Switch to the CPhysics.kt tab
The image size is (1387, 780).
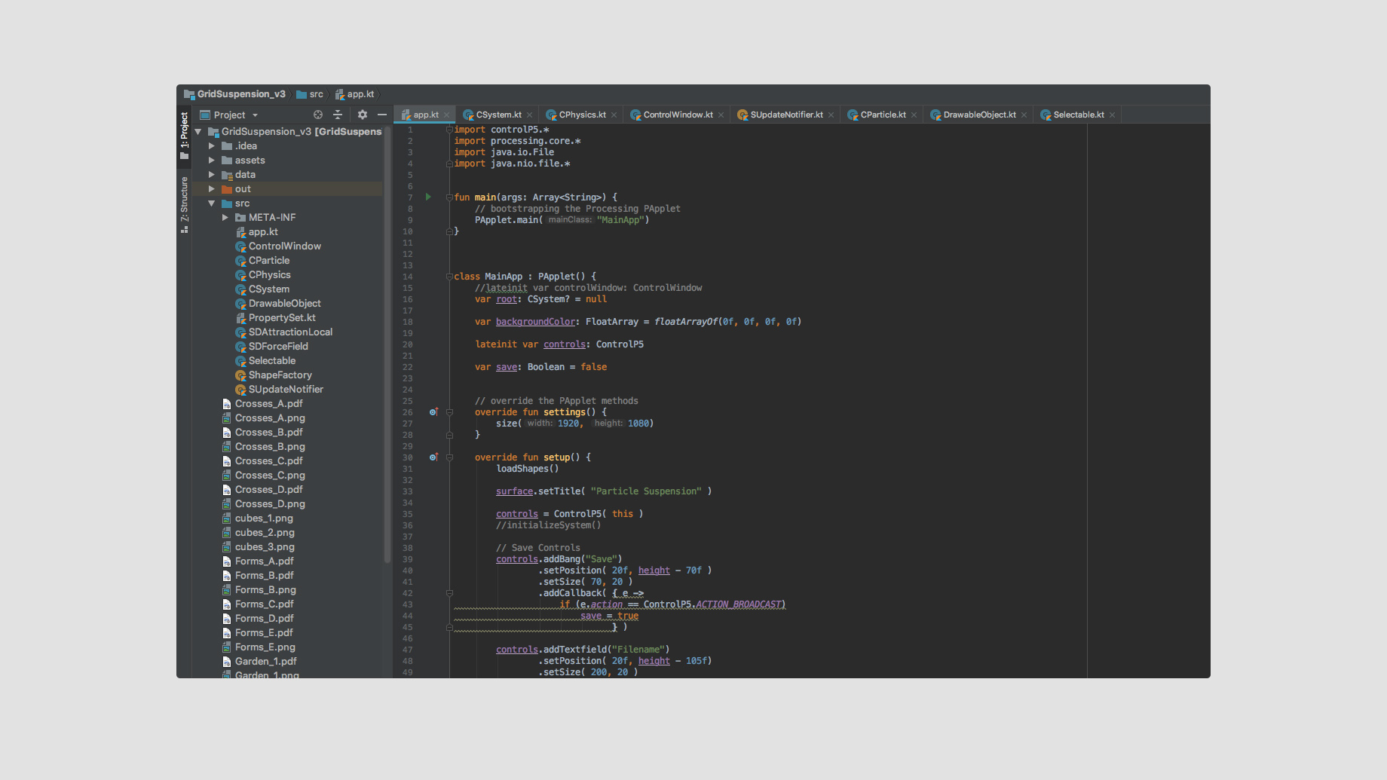(x=581, y=115)
